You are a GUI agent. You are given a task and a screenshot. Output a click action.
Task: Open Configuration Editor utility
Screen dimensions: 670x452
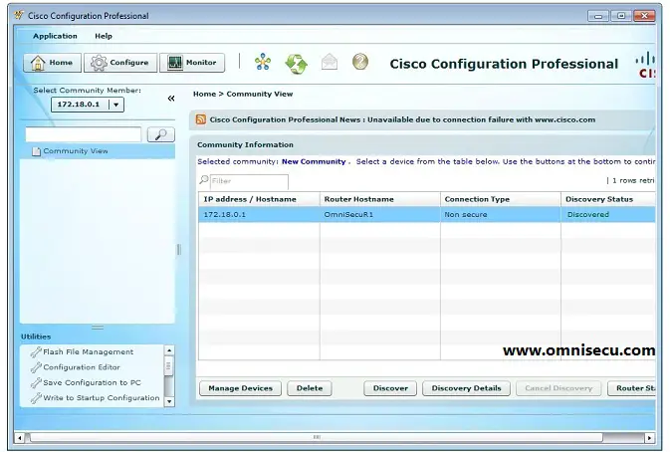tap(82, 367)
